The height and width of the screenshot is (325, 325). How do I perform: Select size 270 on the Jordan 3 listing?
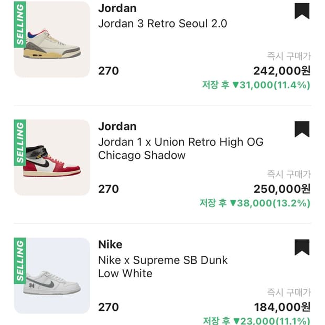[x=109, y=71]
